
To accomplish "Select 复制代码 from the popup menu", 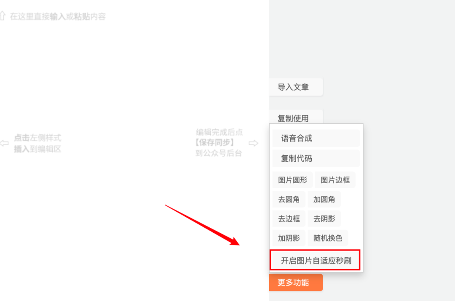I will click(316, 158).
